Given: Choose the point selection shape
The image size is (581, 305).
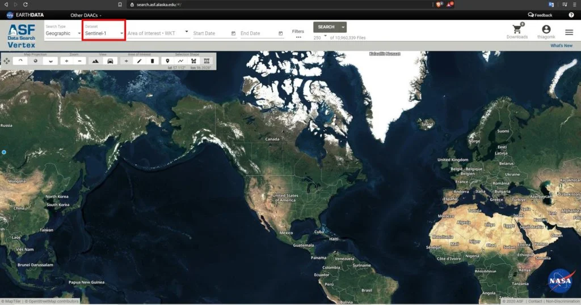Looking at the screenshot, I should [167, 61].
